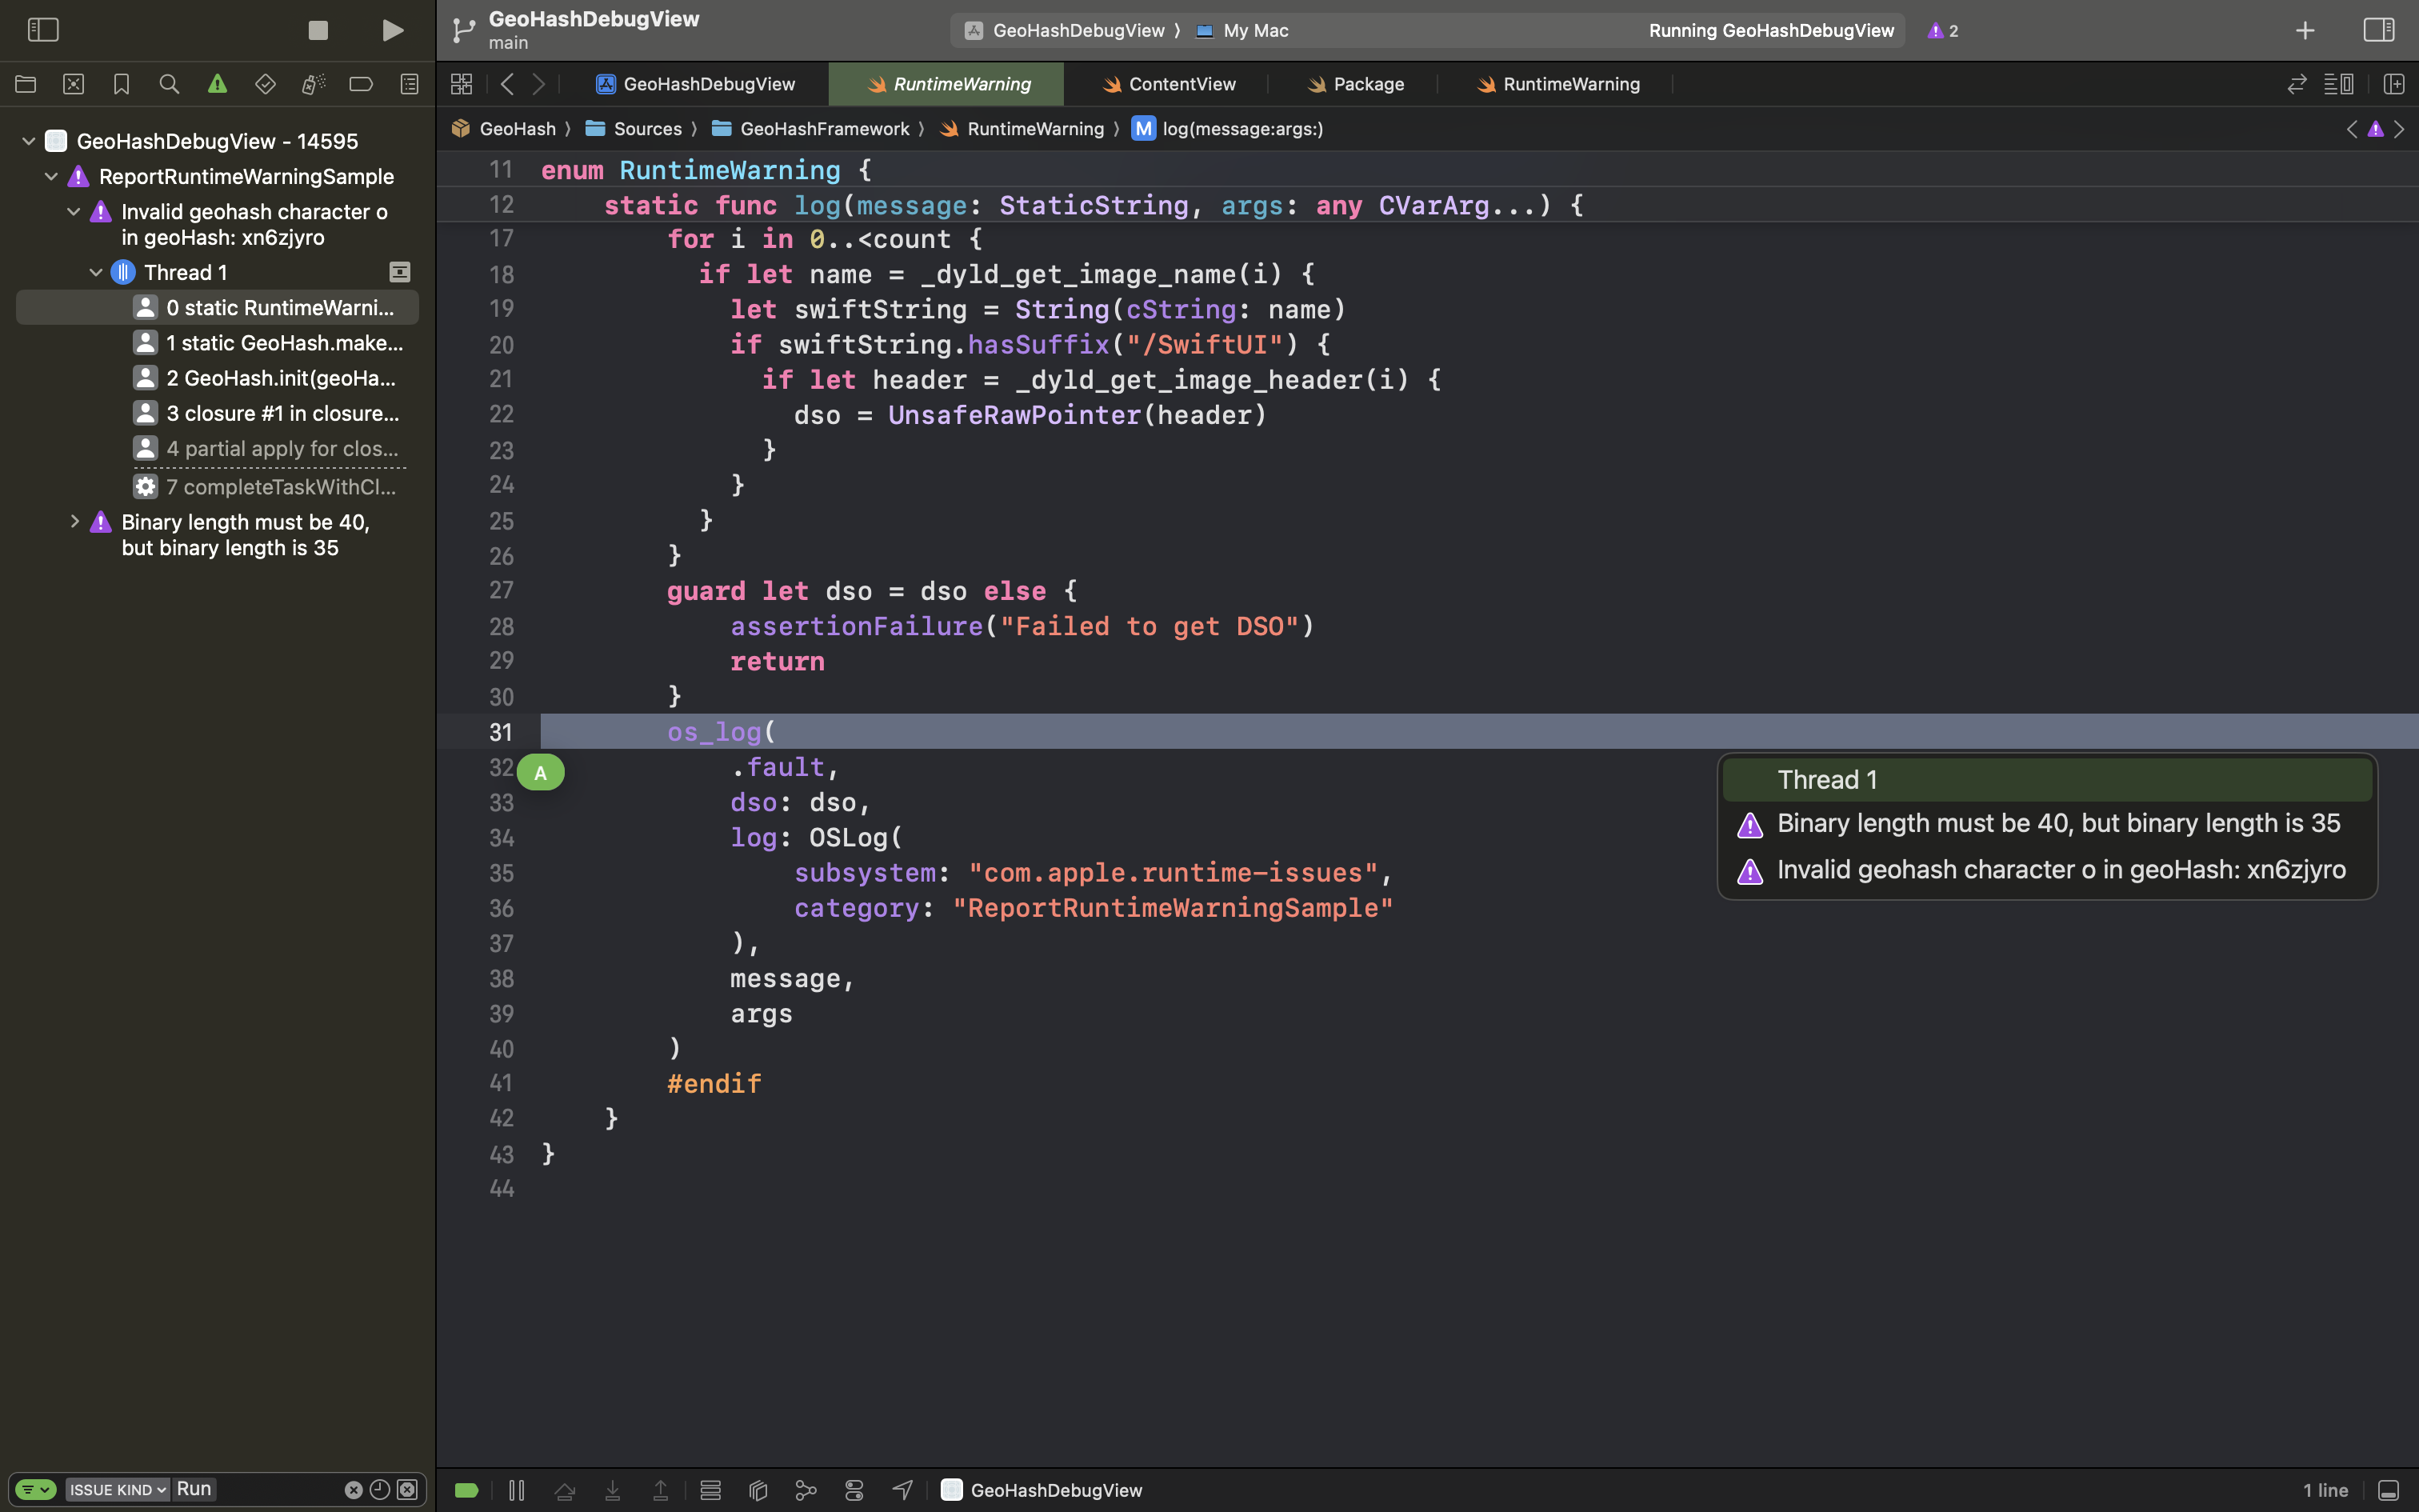Switch to the GeoHashDebugView tab
Viewport: 2419px width, 1512px height.
click(x=696, y=84)
